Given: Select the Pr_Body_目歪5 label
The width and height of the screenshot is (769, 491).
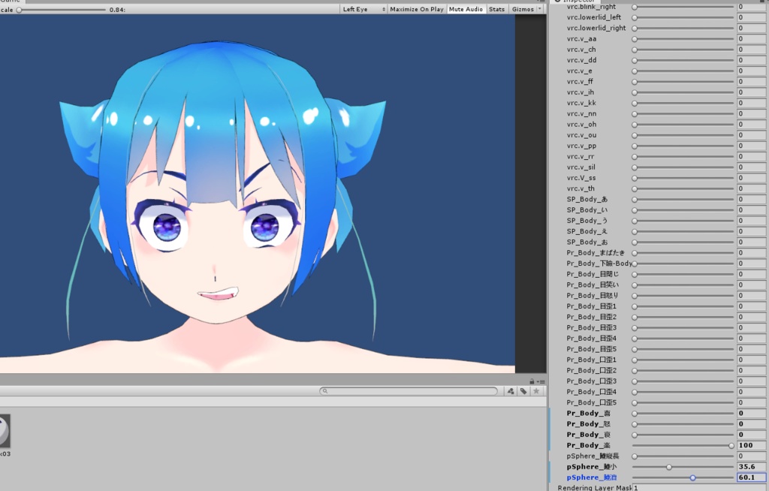Looking at the screenshot, I should click(592, 349).
